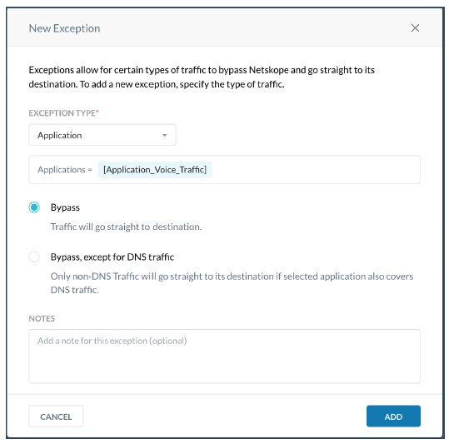Click the EXCEPTION TYPE field label
Viewport: 449px width, 444px height.
click(63, 113)
